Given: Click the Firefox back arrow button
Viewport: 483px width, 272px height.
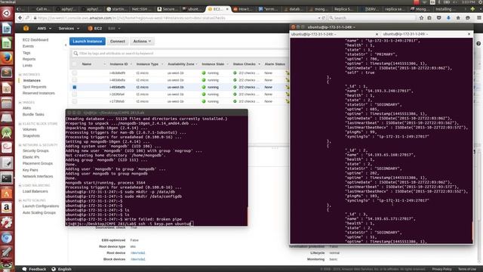Looking at the screenshot, I should click(20, 18).
